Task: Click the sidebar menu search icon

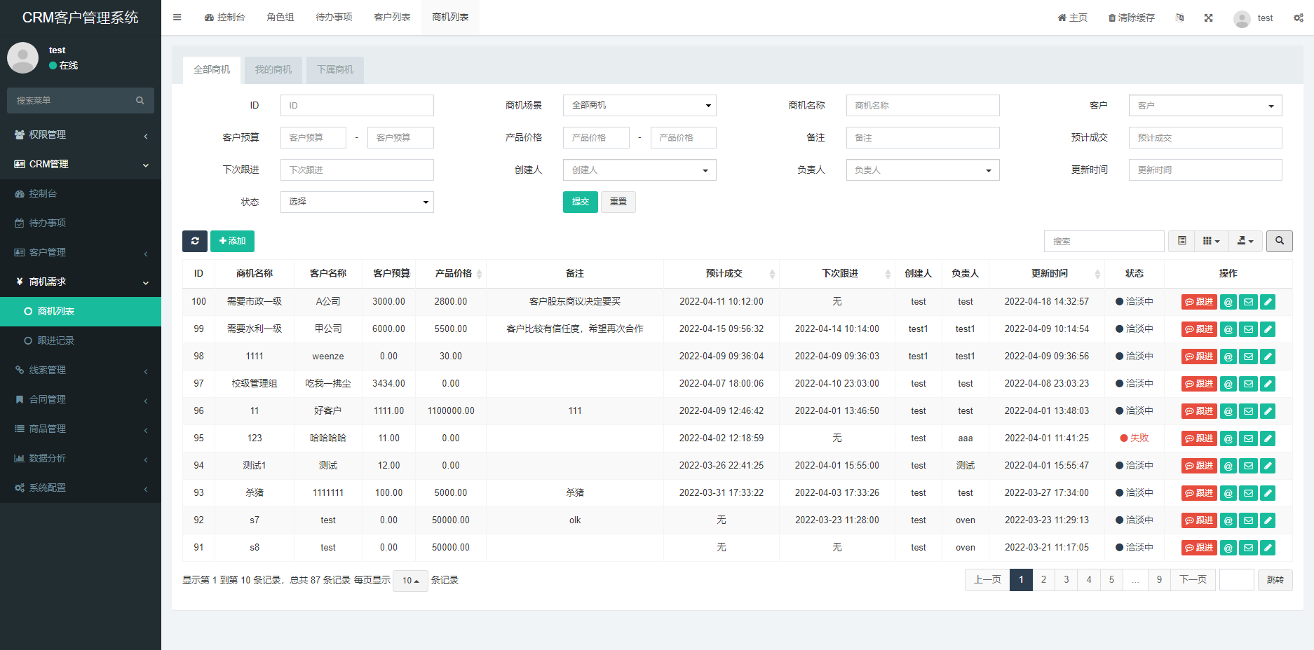Action: (140, 101)
